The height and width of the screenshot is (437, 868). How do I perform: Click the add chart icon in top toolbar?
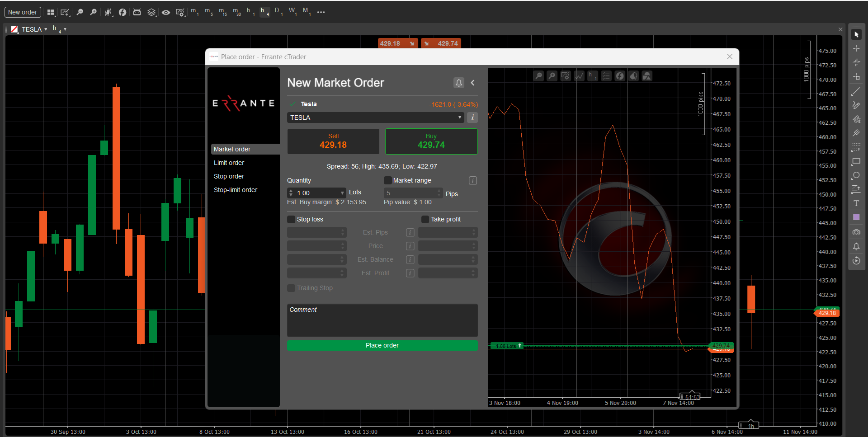coord(65,12)
